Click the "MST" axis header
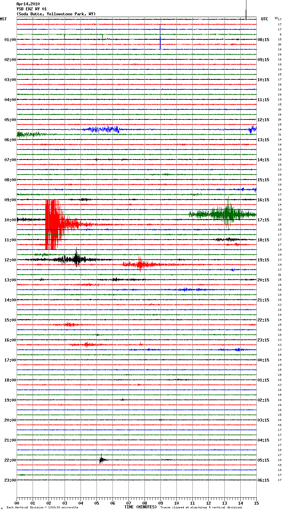283x512 pixels. pos(3,19)
